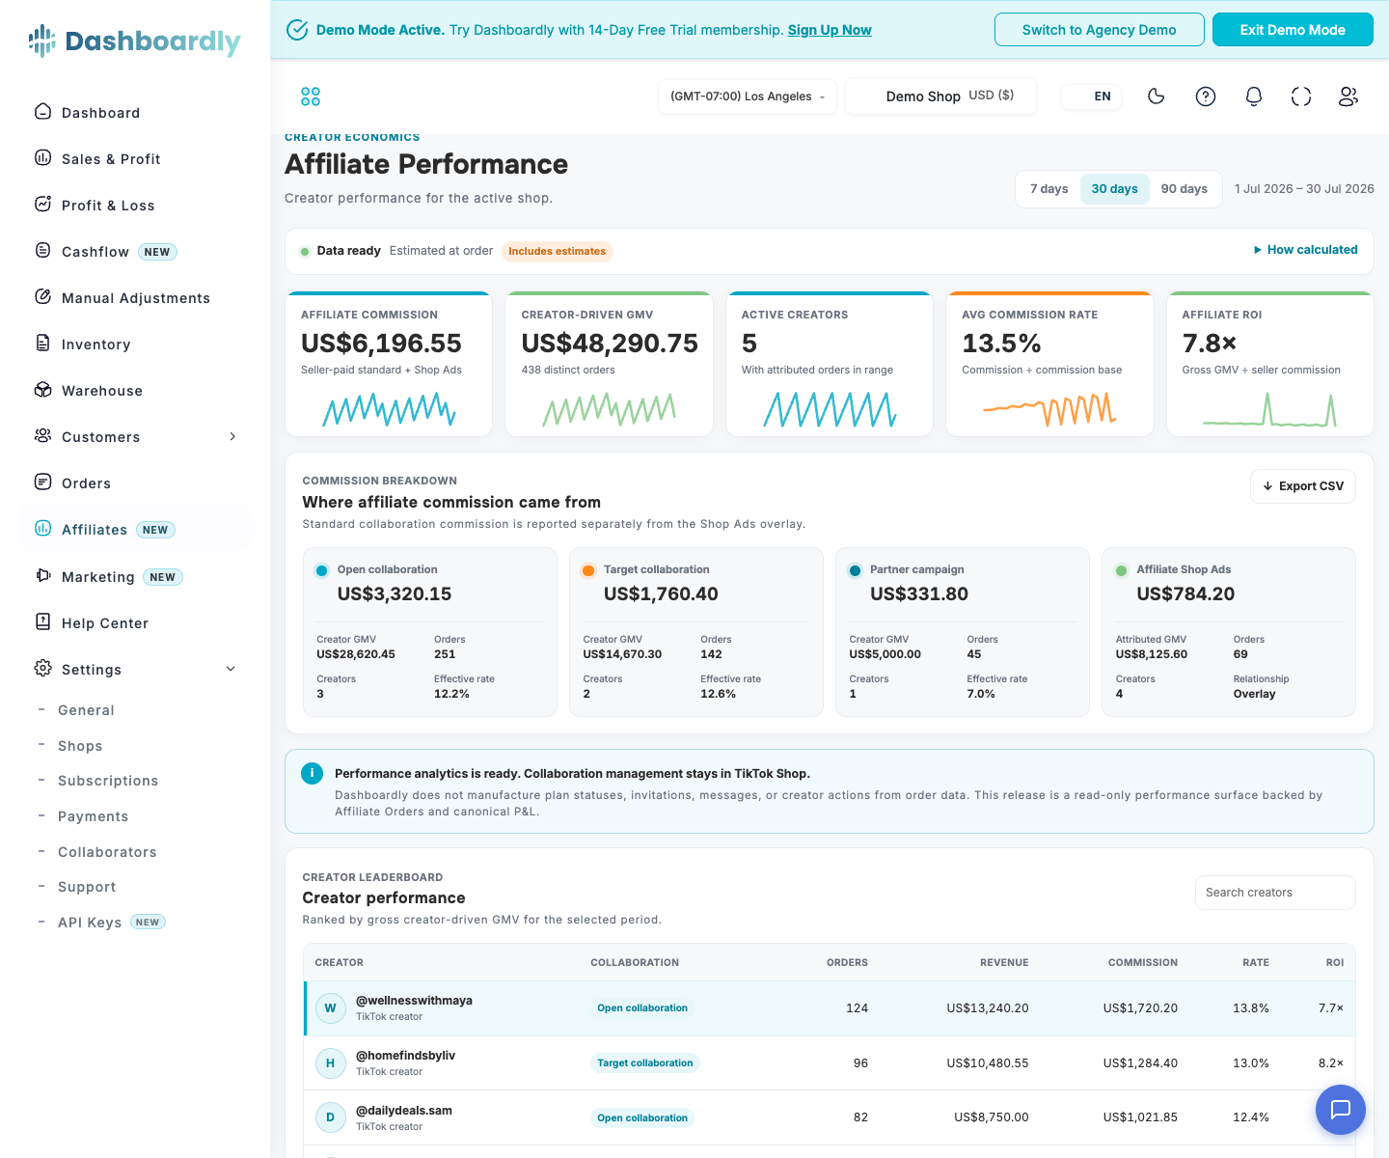Open the help question mark icon
This screenshot has width=1389, height=1158.
point(1206,96)
